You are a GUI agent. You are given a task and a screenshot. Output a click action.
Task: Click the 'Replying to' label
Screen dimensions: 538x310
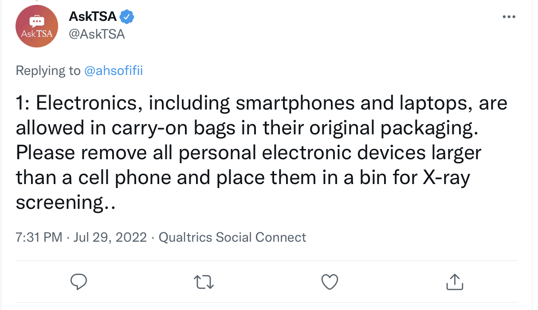pos(48,71)
